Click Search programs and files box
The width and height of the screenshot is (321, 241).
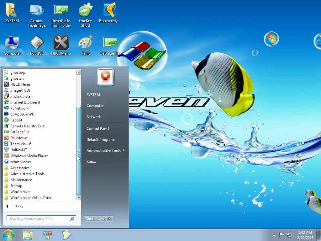[x=41, y=219]
